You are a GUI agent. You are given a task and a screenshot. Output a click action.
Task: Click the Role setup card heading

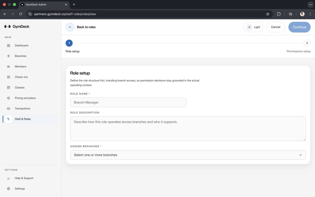[x=80, y=73]
